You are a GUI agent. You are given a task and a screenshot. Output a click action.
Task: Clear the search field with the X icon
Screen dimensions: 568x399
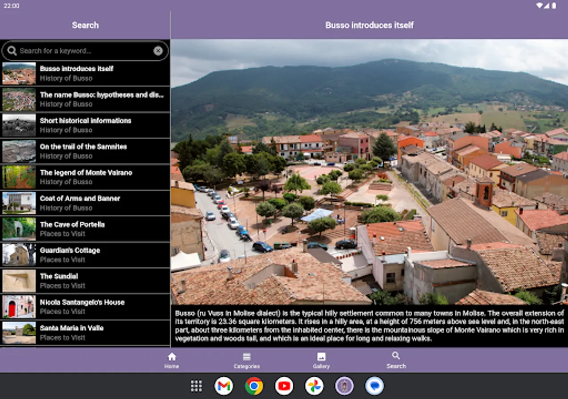click(158, 51)
